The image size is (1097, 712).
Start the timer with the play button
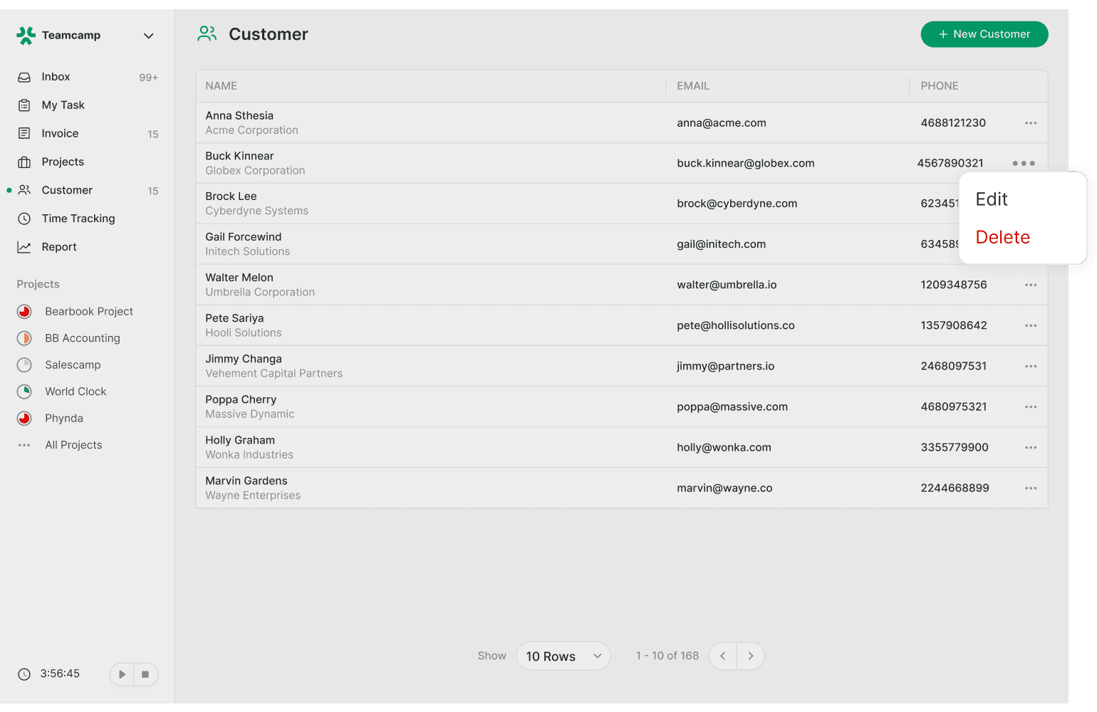[122, 674]
